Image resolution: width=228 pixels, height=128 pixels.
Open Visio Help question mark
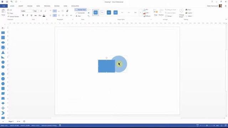point(212,2)
